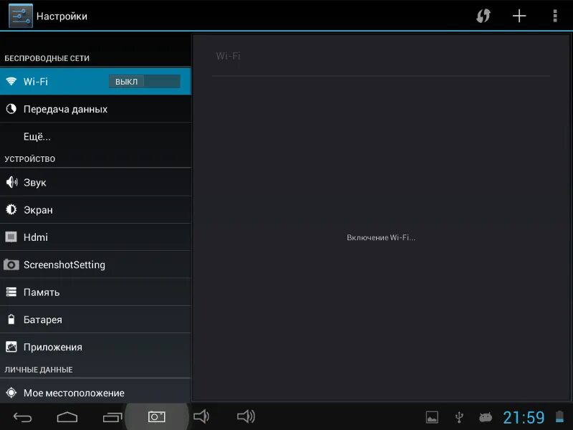Tap the apps icon beside Приложения
This screenshot has width=573, height=430.
coord(11,347)
